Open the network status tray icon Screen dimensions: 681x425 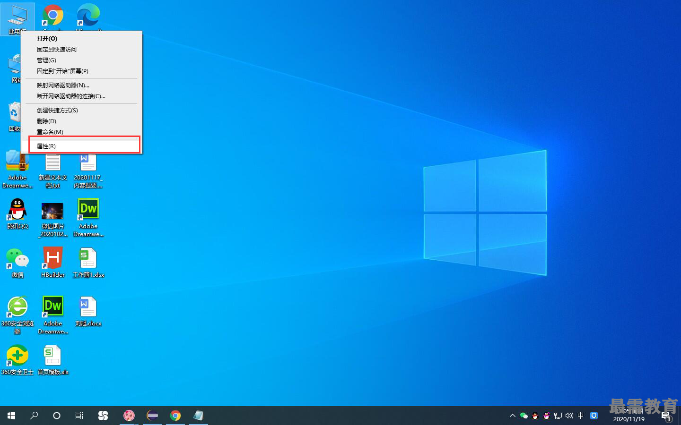[x=558, y=416]
